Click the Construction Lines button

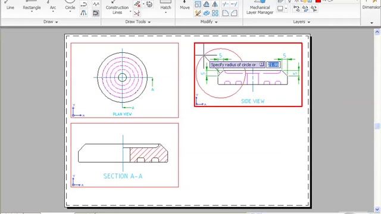[117, 7]
